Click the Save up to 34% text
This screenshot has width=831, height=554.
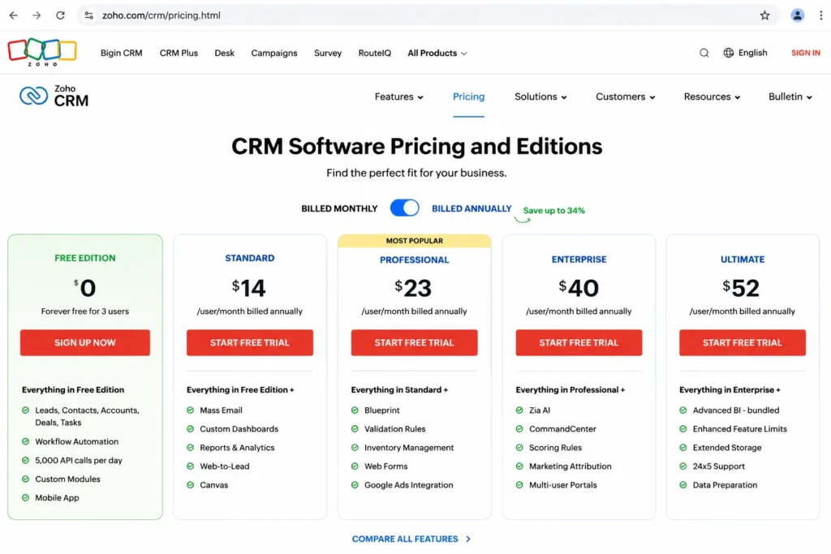click(x=553, y=210)
